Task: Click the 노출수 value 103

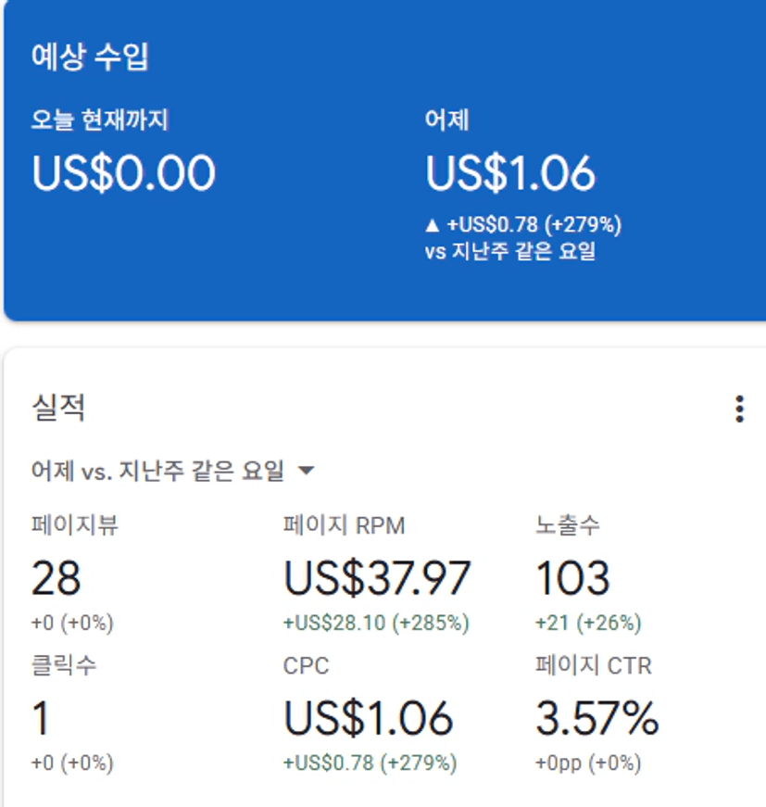Action: click(x=572, y=578)
